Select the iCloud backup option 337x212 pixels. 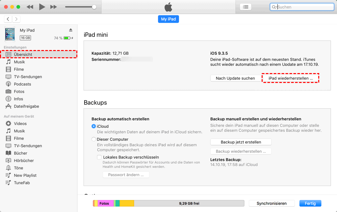(94, 126)
